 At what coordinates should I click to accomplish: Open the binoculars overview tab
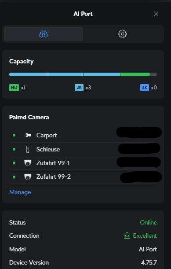click(x=44, y=34)
